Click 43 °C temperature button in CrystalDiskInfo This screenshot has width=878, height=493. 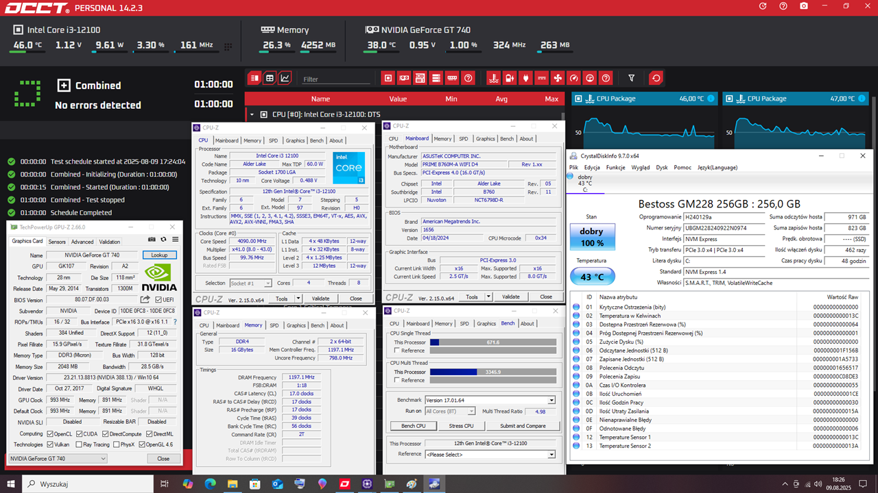coord(591,277)
